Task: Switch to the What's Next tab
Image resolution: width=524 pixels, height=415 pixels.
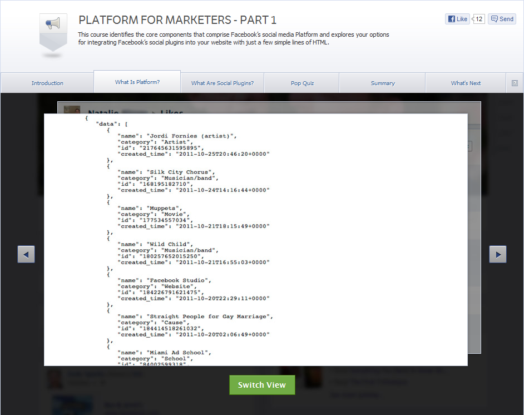Action: tap(466, 83)
